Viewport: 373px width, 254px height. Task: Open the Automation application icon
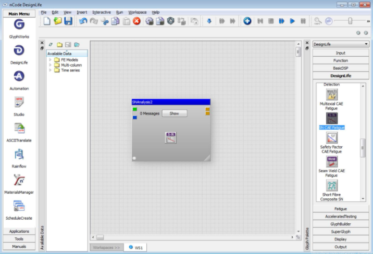19,77
